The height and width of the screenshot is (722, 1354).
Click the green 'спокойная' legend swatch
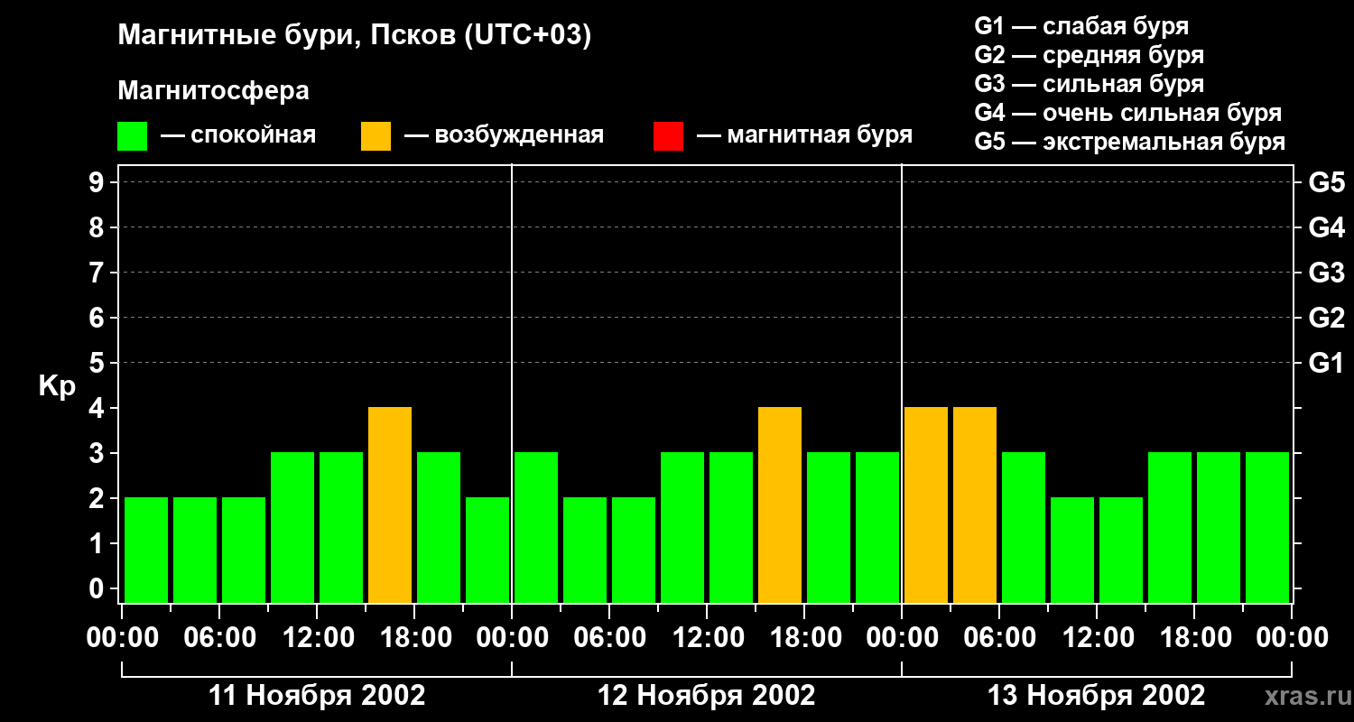(133, 136)
